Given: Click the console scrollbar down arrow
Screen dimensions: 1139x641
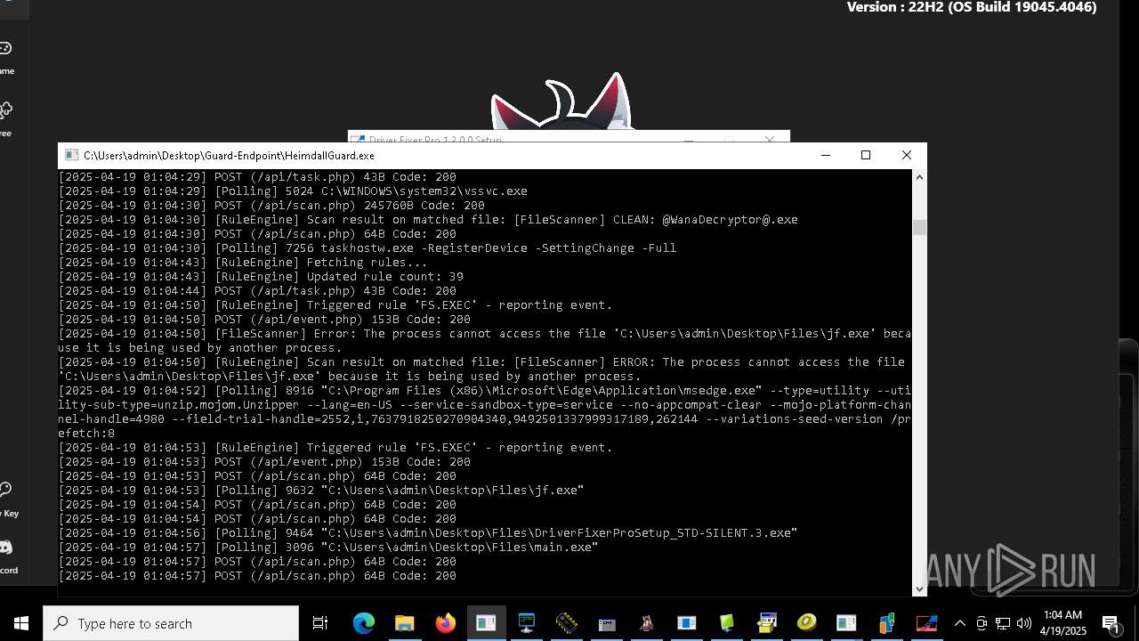Looking at the screenshot, I should pyautogui.click(x=919, y=588).
